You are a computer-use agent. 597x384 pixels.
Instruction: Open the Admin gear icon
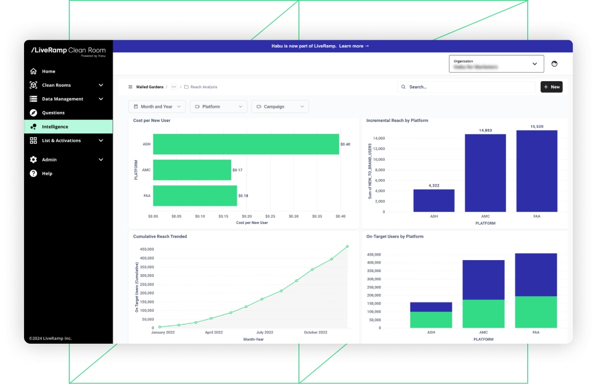point(33,159)
